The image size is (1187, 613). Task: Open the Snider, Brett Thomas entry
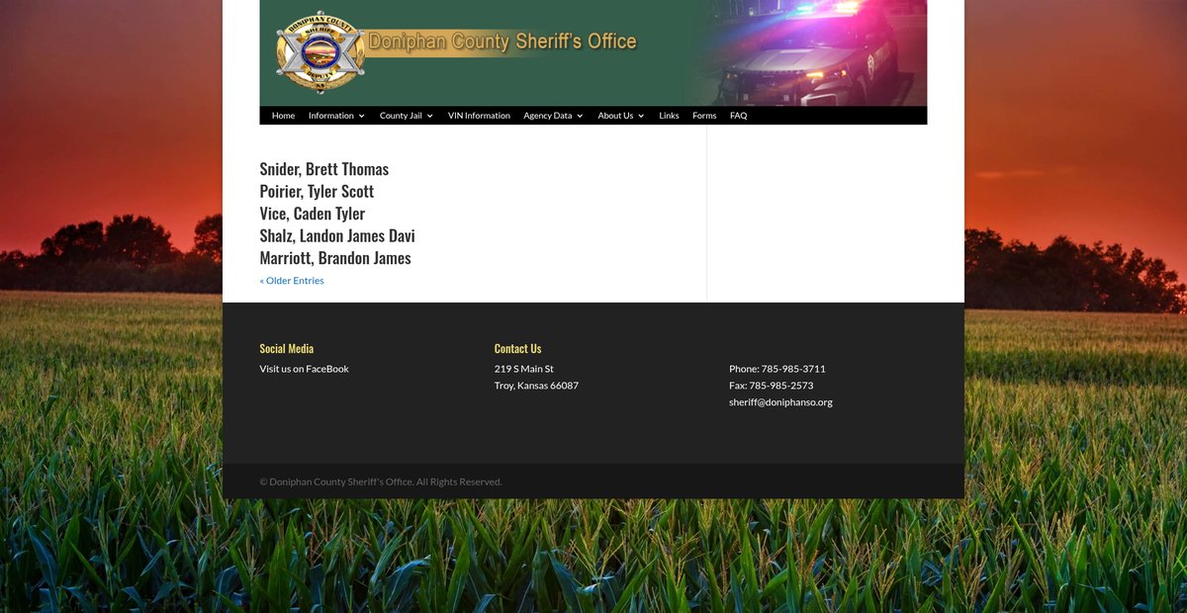tap(323, 169)
